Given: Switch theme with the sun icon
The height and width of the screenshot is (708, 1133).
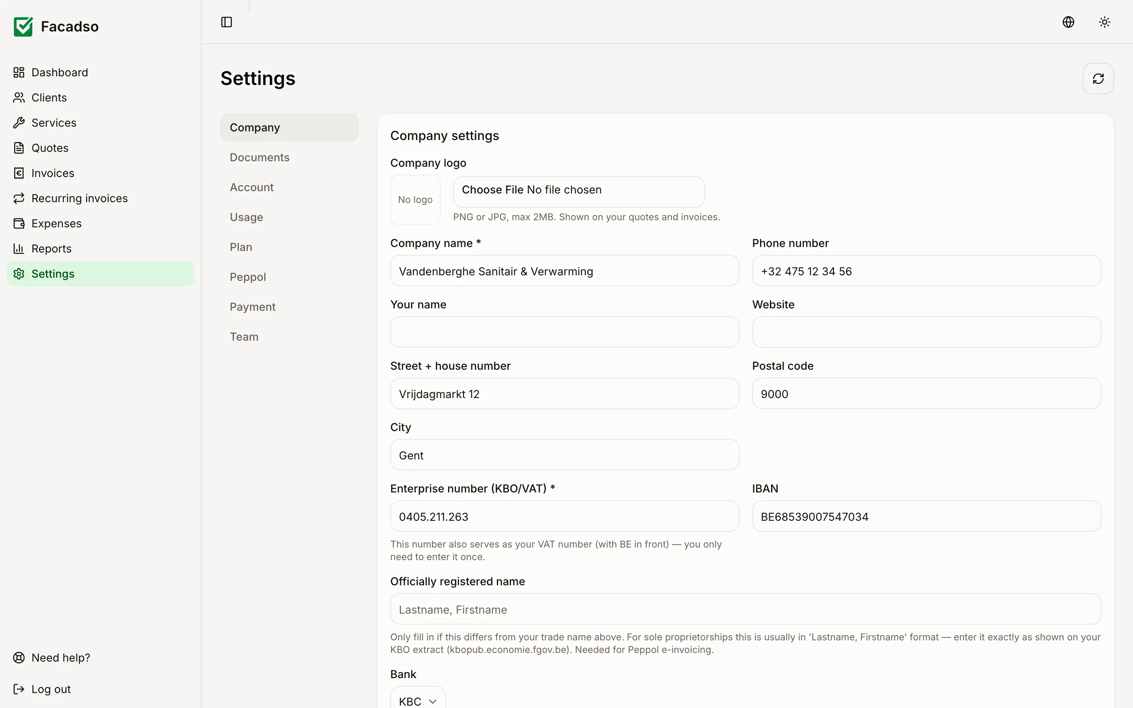Looking at the screenshot, I should [1104, 22].
